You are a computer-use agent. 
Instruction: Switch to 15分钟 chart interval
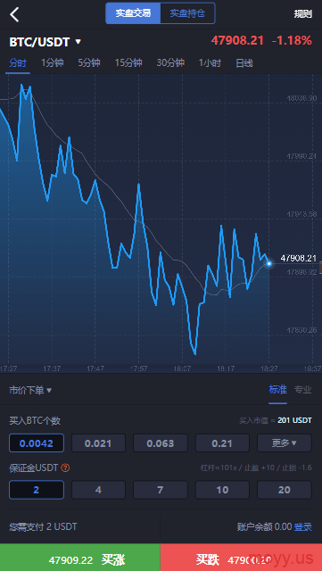[x=128, y=63]
